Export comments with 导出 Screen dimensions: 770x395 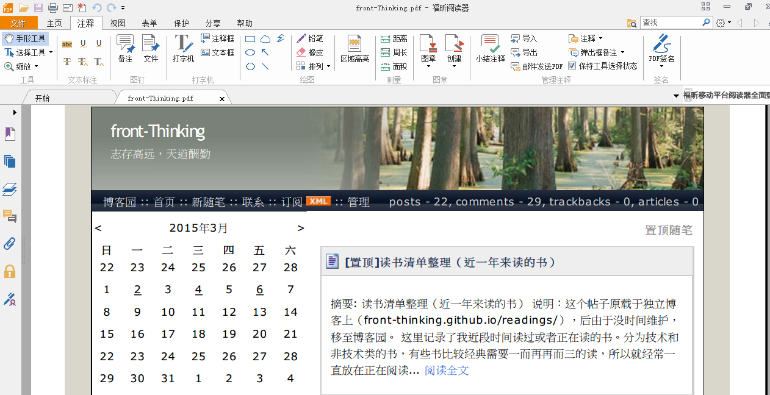(x=524, y=52)
